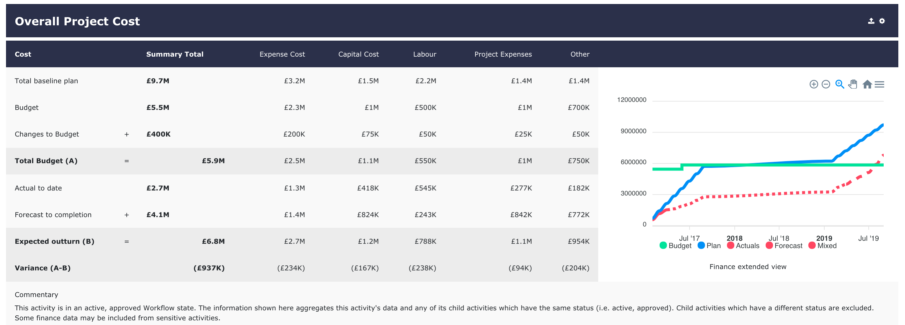Image resolution: width=905 pixels, height=325 pixels.
Task: Toggle the Forecast legend marker
Action: pyautogui.click(x=769, y=246)
